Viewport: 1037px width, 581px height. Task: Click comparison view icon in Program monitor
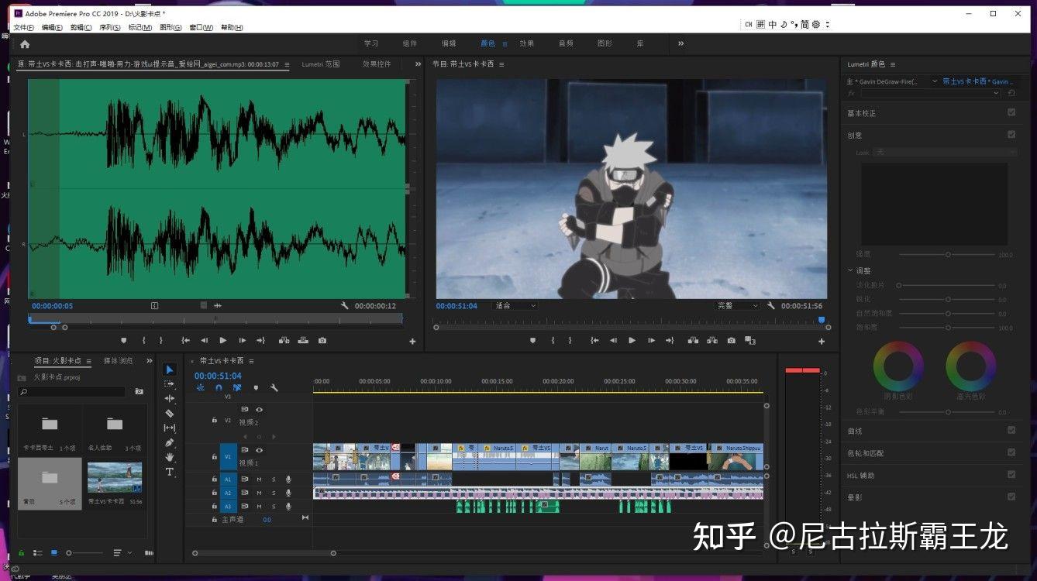point(749,340)
